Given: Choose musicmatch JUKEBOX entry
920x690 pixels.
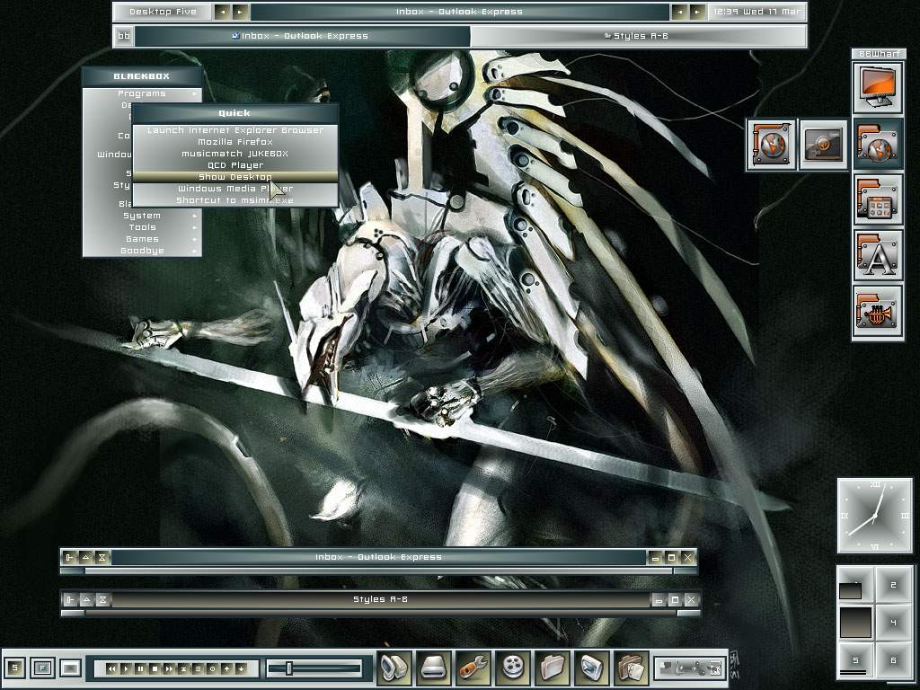Looking at the screenshot, I should coord(235,154).
